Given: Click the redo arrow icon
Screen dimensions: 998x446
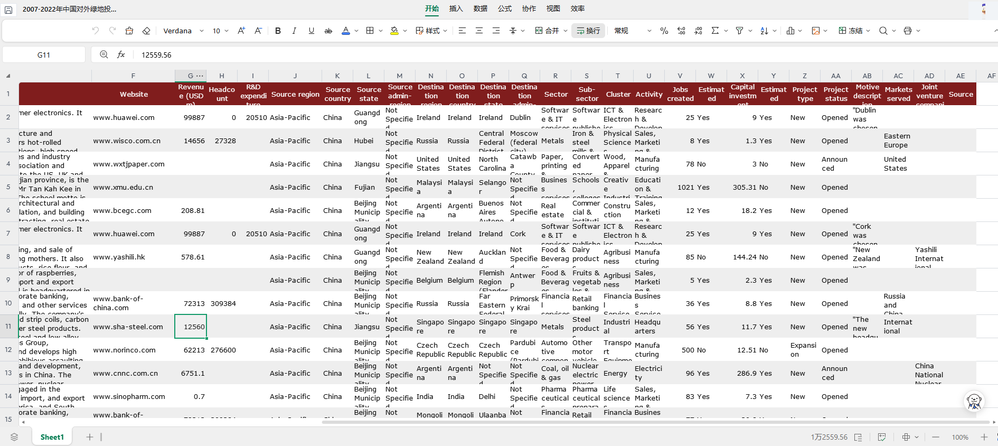Looking at the screenshot, I should 112,31.
